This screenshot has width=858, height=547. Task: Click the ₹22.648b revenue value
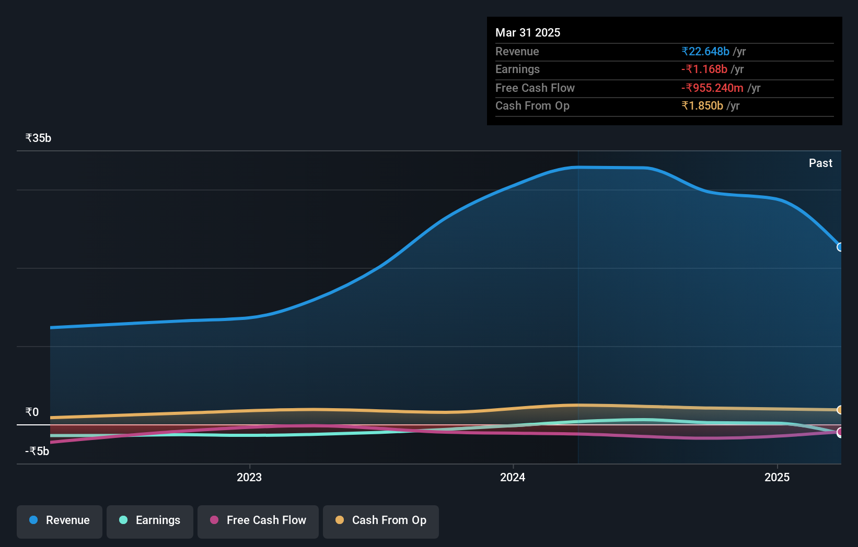tap(705, 51)
